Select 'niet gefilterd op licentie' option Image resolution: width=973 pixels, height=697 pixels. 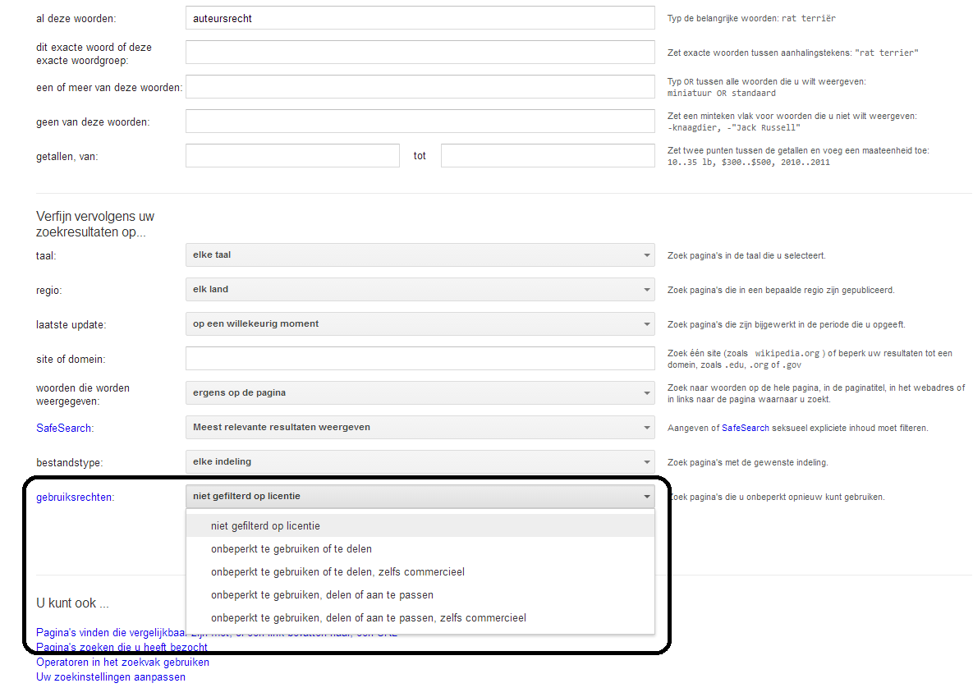click(265, 526)
